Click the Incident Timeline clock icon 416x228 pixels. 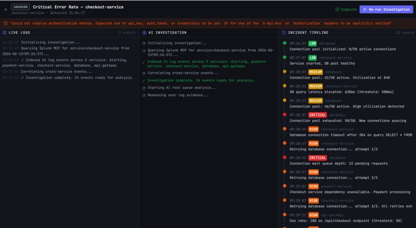click(x=283, y=32)
